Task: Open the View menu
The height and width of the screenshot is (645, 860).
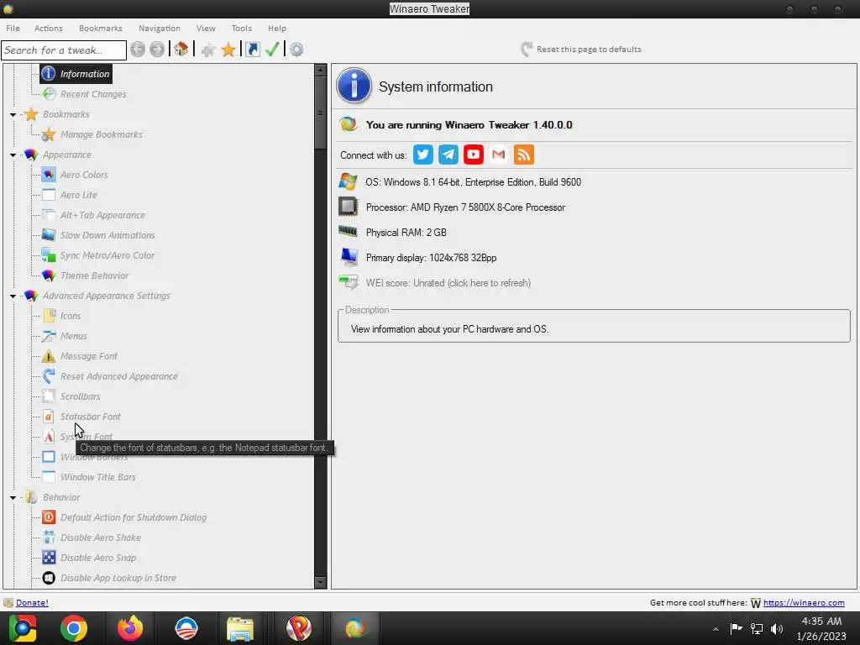Action: [x=206, y=28]
